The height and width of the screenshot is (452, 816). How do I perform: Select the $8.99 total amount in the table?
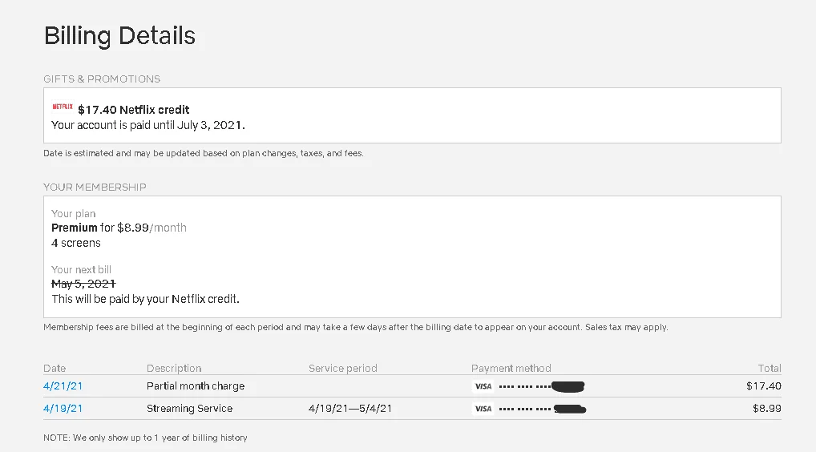[x=767, y=408]
